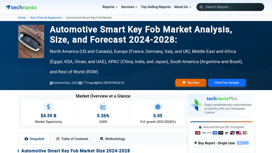Click the camera icon on Snapshot tab
The height and width of the screenshot is (153, 272).
(26, 139)
